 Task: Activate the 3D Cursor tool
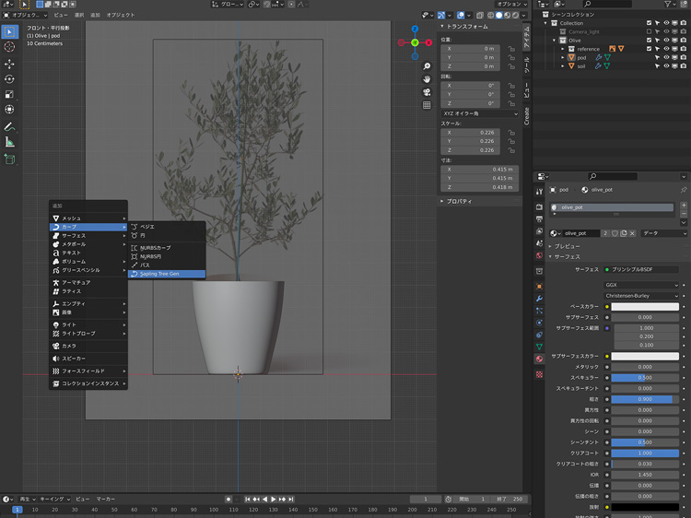tap(9, 46)
